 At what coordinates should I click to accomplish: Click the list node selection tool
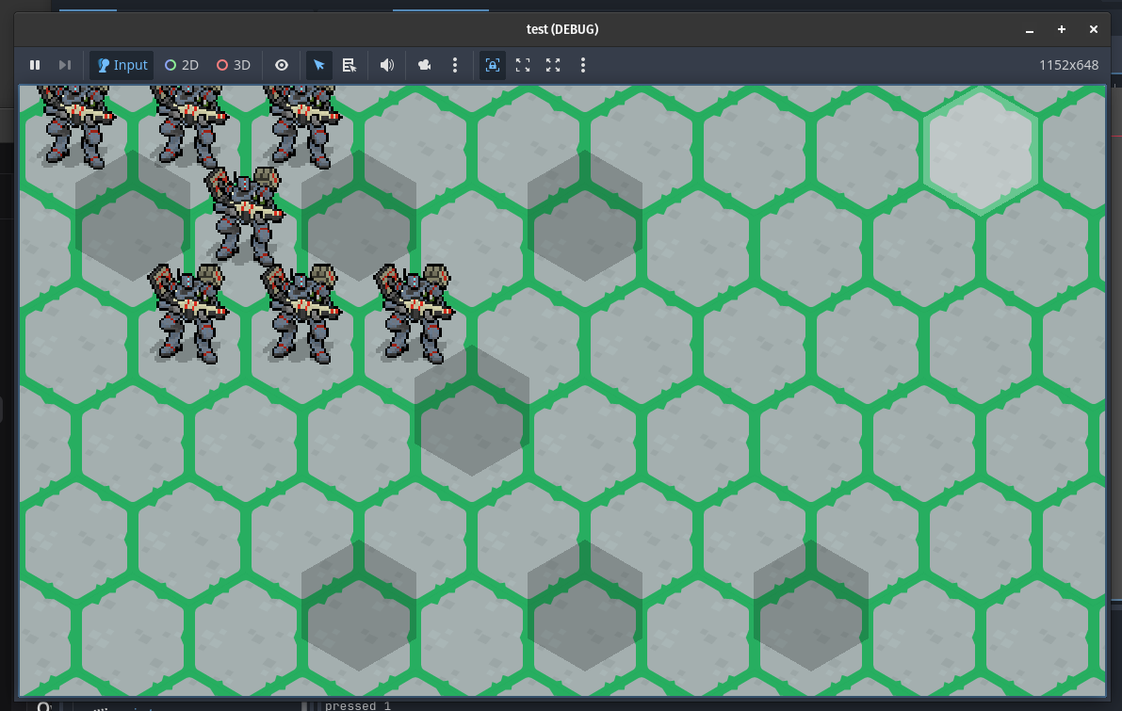[350, 65]
